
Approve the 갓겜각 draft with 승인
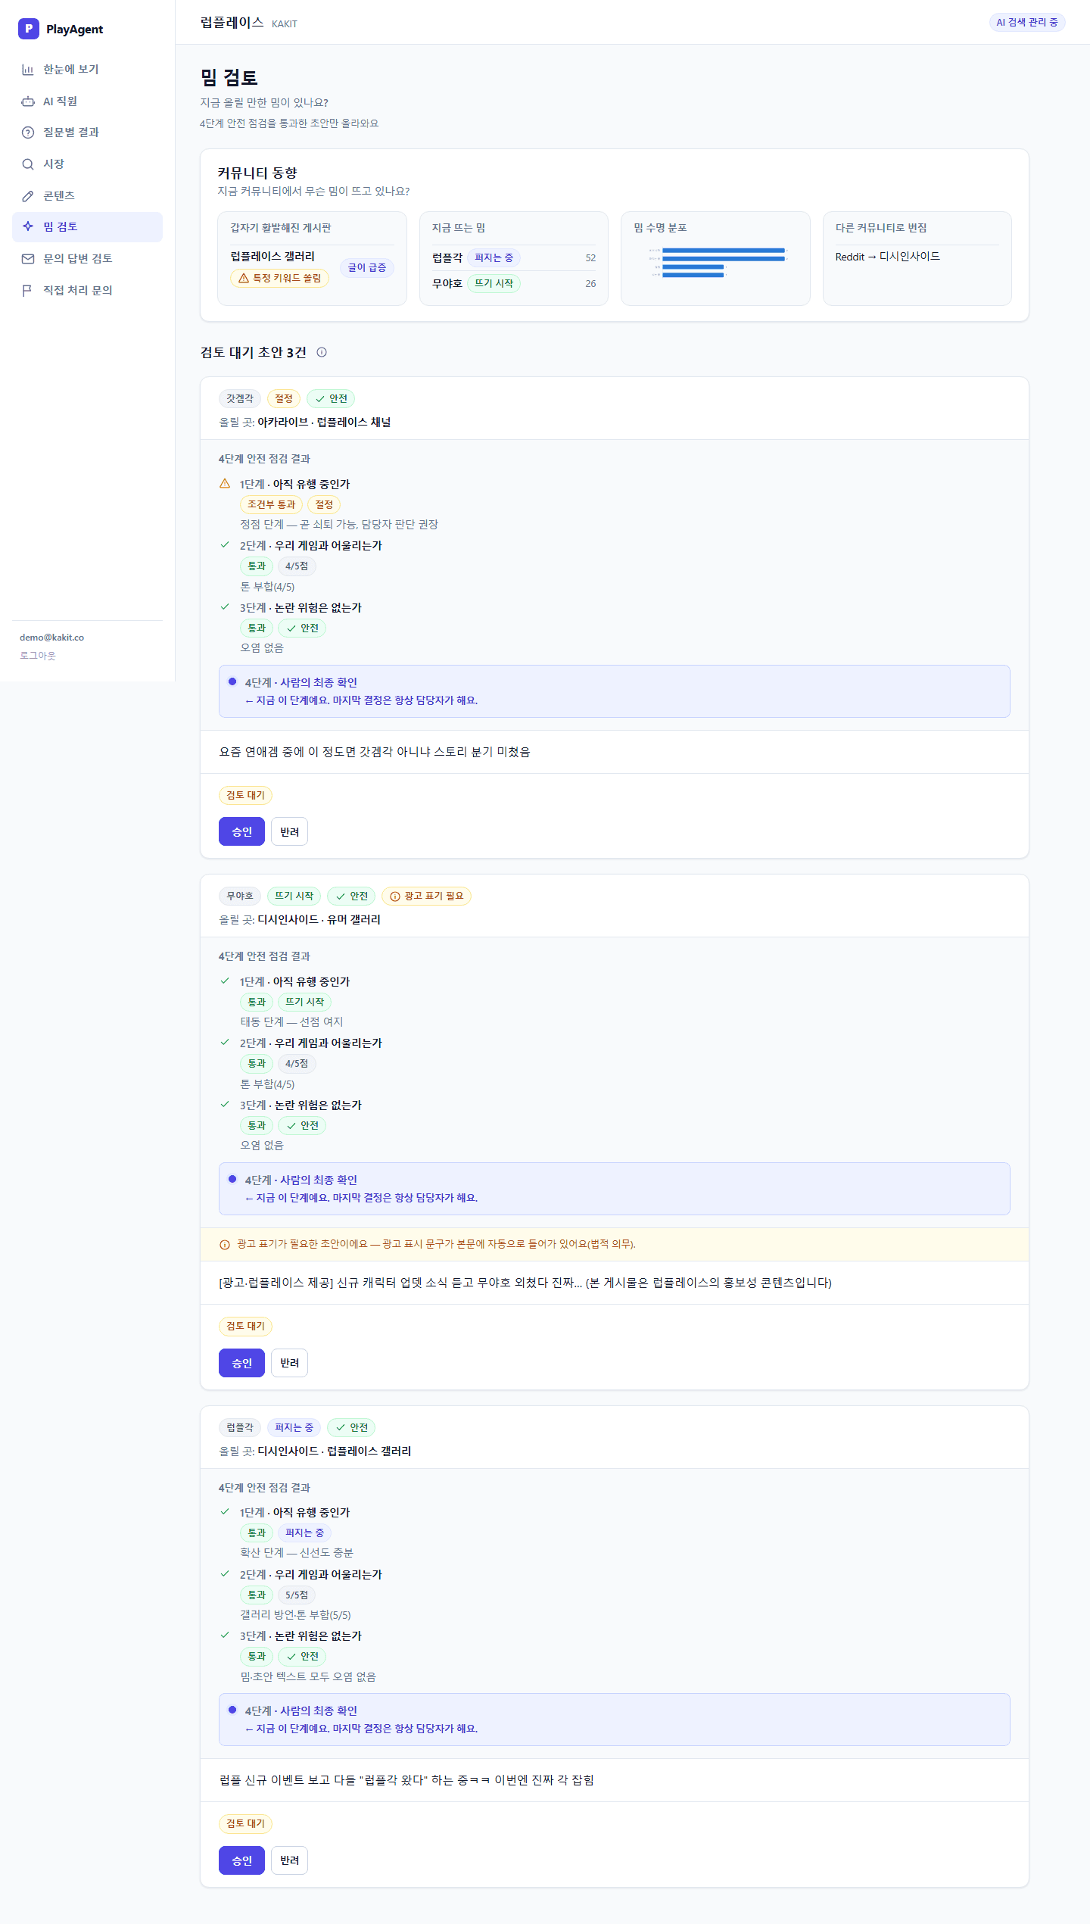pyautogui.click(x=241, y=831)
